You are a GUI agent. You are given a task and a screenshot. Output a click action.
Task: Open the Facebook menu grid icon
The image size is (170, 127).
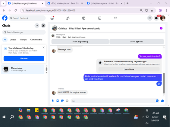[x=150, y=18]
